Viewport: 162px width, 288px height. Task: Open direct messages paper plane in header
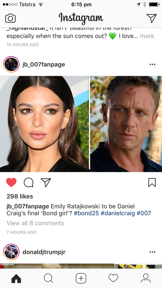[x=152, y=18]
